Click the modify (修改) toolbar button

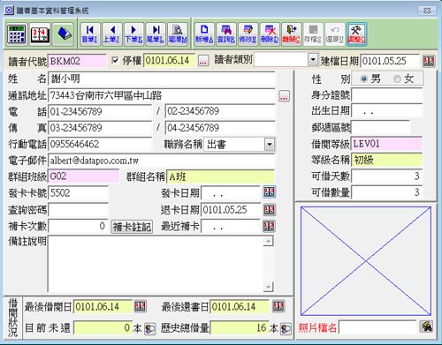[248, 34]
